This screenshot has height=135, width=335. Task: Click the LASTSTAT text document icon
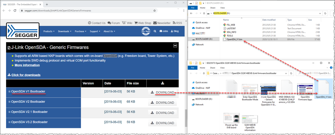click(x=225, y=28)
